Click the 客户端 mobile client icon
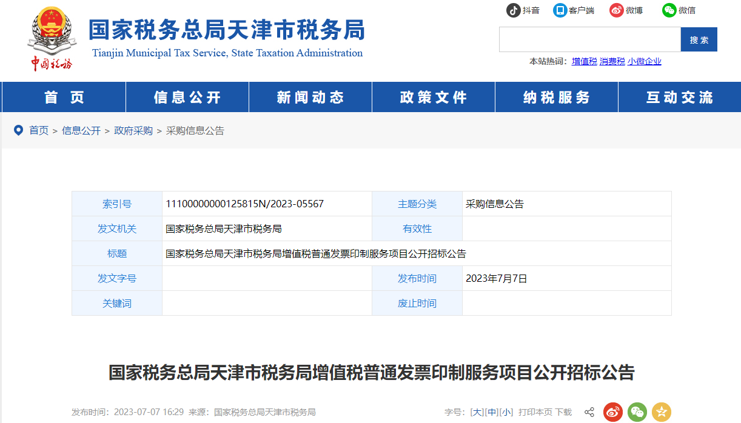The image size is (741, 423). [560, 10]
